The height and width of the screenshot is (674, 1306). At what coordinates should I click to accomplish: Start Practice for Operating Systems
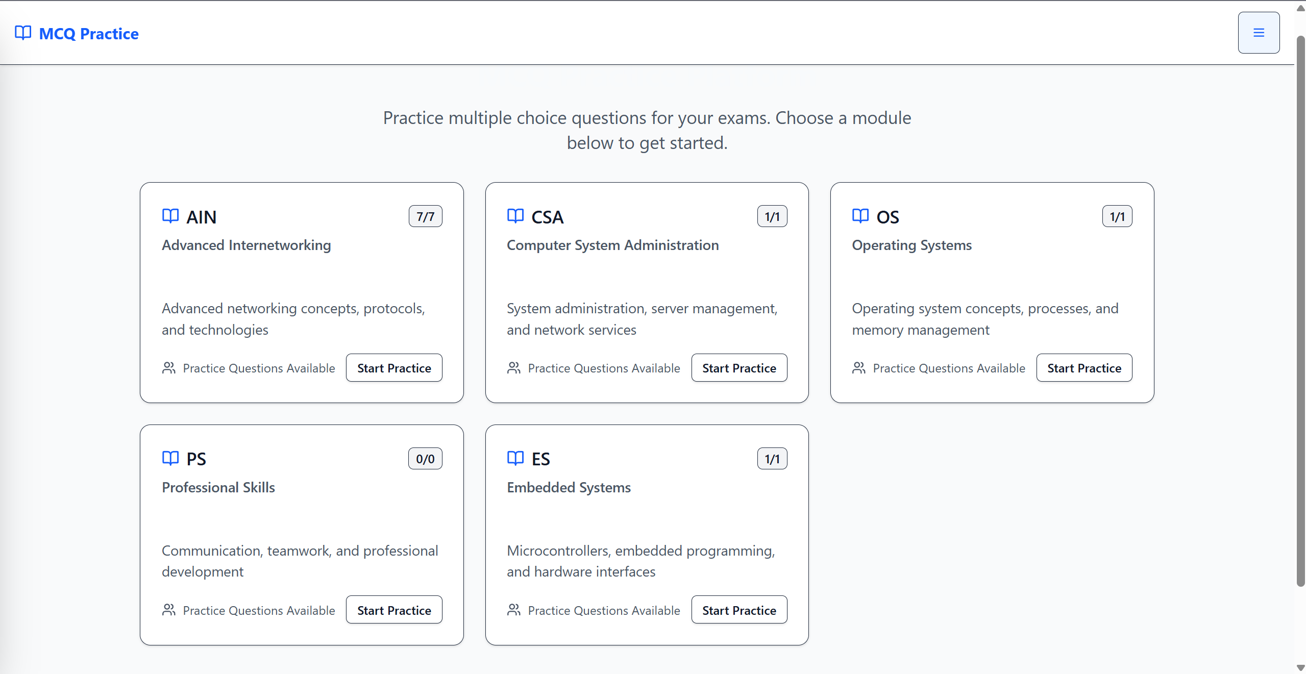pos(1084,367)
